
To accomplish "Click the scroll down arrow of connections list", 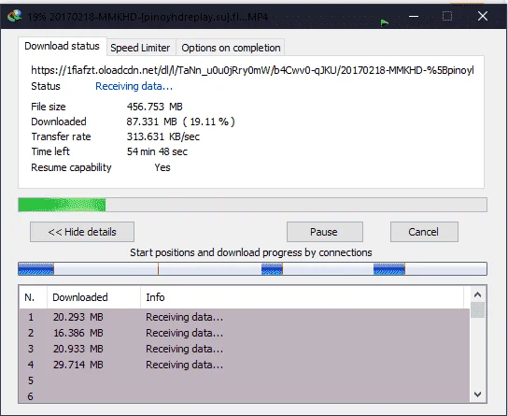I will 477,394.
